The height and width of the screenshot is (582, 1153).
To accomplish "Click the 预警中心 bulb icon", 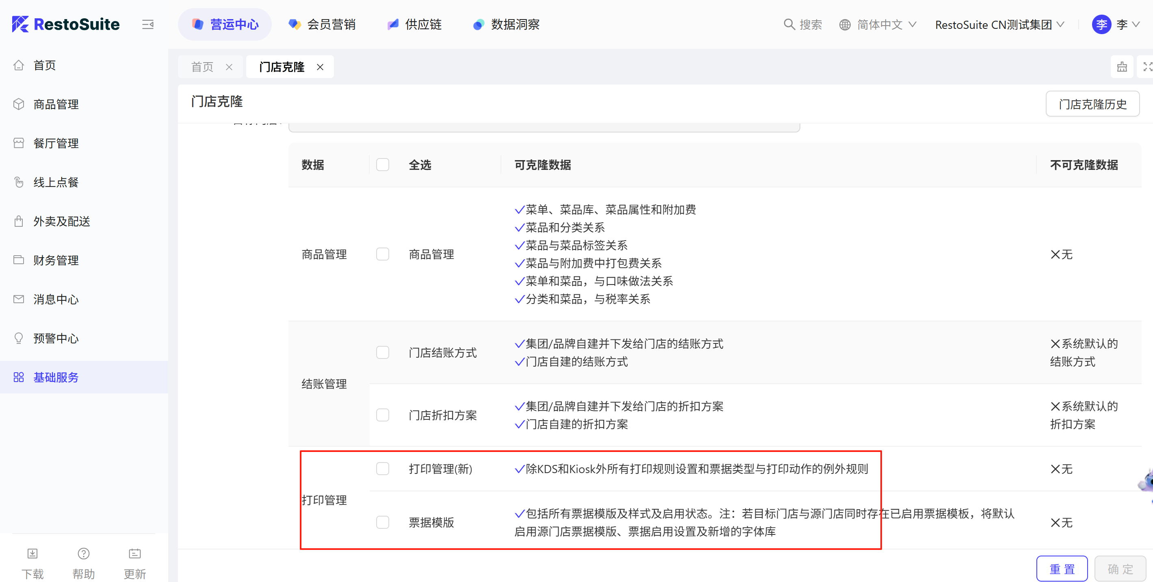I will click(18, 338).
